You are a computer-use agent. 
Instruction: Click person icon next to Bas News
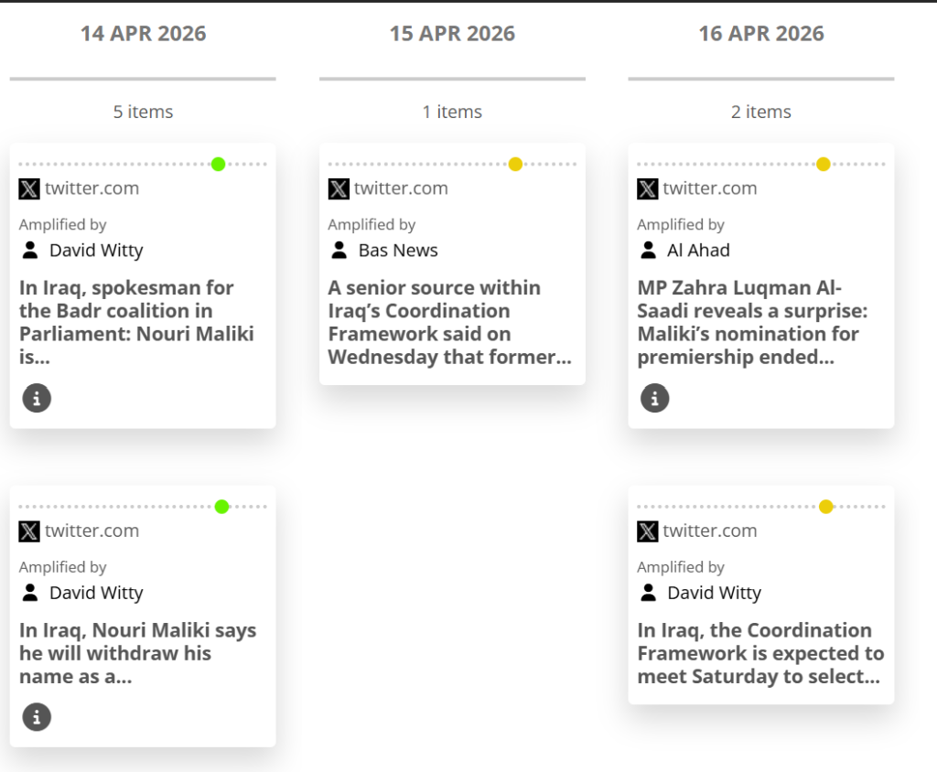339,250
